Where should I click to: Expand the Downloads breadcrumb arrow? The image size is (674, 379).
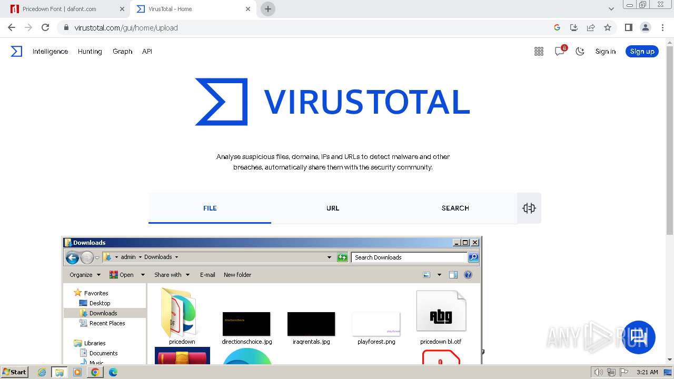coord(176,257)
